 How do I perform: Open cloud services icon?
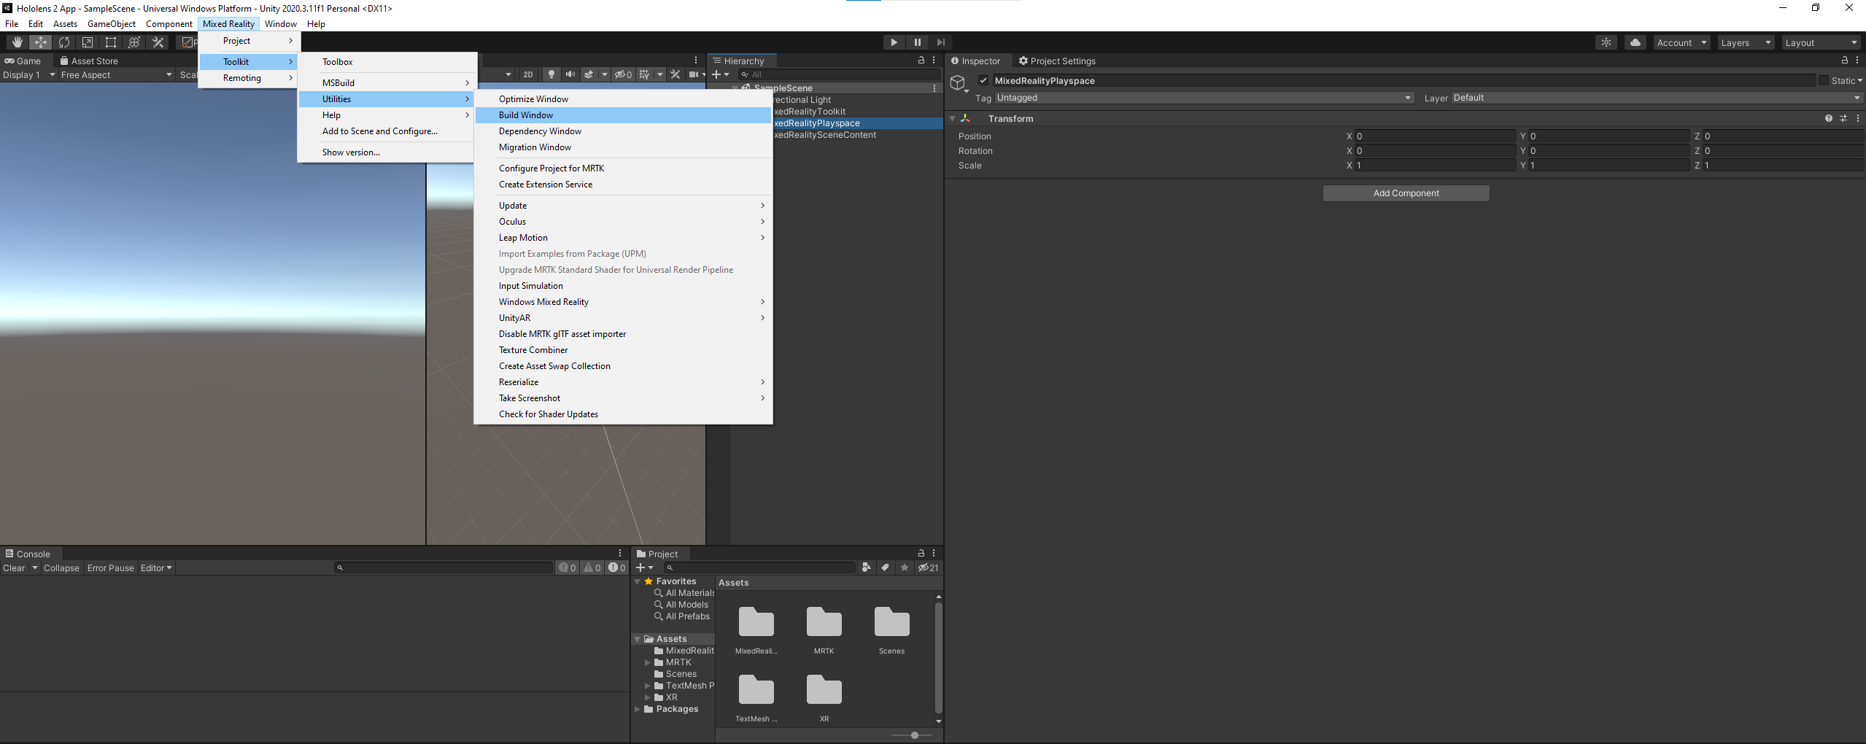(x=1635, y=42)
